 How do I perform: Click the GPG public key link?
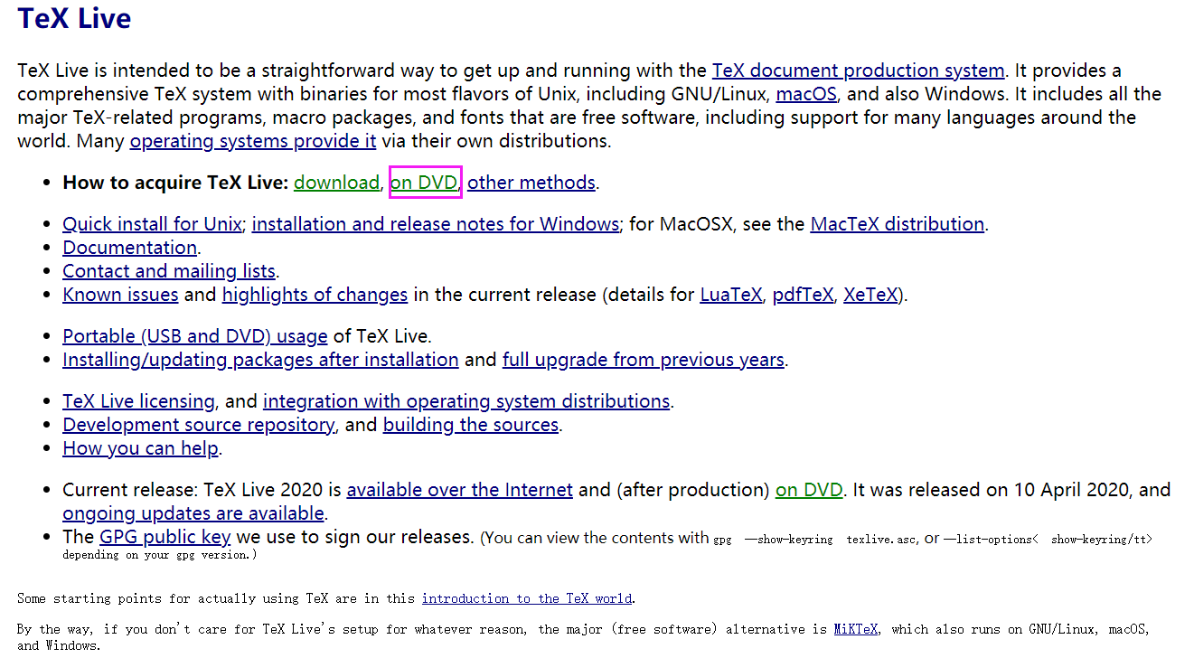[x=165, y=536]
